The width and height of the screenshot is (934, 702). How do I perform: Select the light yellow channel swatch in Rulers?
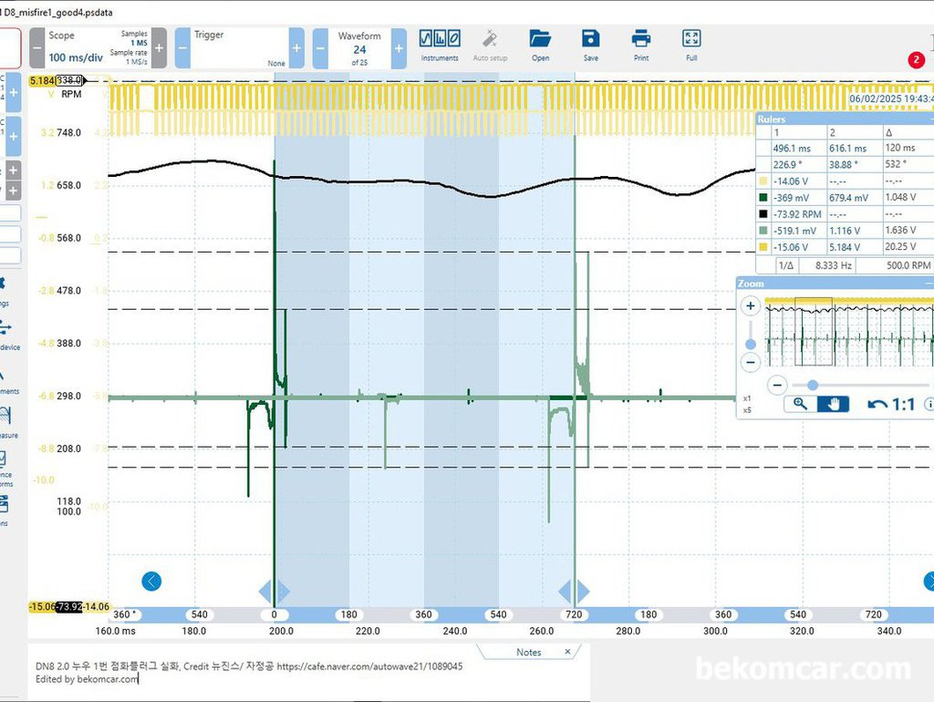coord(763,181)
